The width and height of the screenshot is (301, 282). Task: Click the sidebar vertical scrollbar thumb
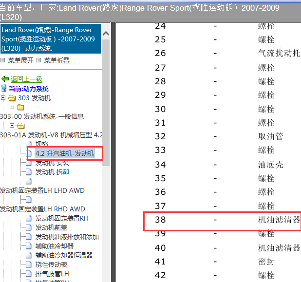tap(106, 103)
